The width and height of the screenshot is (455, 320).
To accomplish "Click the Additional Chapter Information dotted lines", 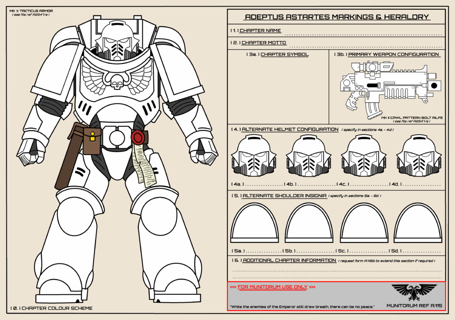I will tap(337, 275).
